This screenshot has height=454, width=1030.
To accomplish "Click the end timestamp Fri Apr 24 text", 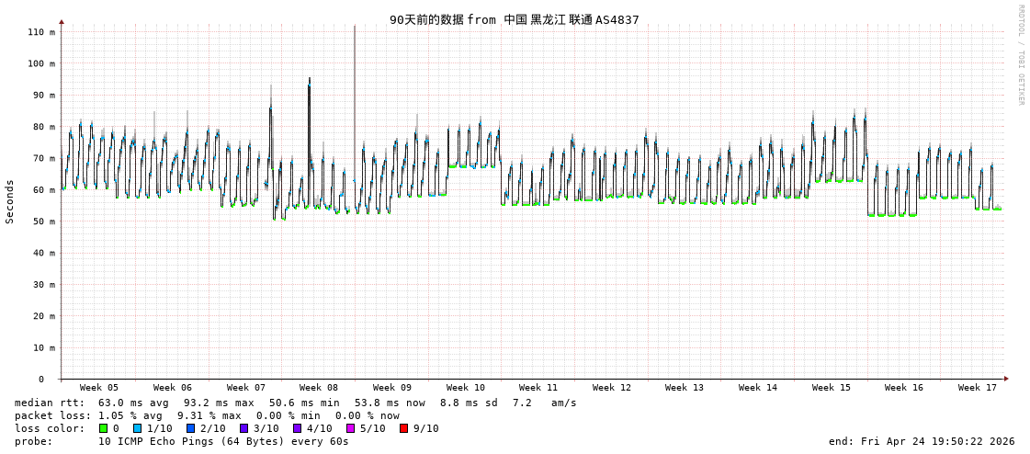I will tap(922, 441).
